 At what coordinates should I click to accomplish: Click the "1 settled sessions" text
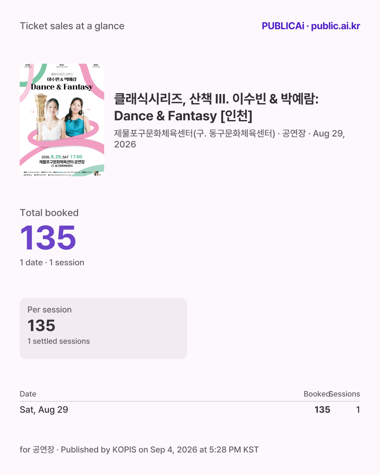(x=59, y=341)
